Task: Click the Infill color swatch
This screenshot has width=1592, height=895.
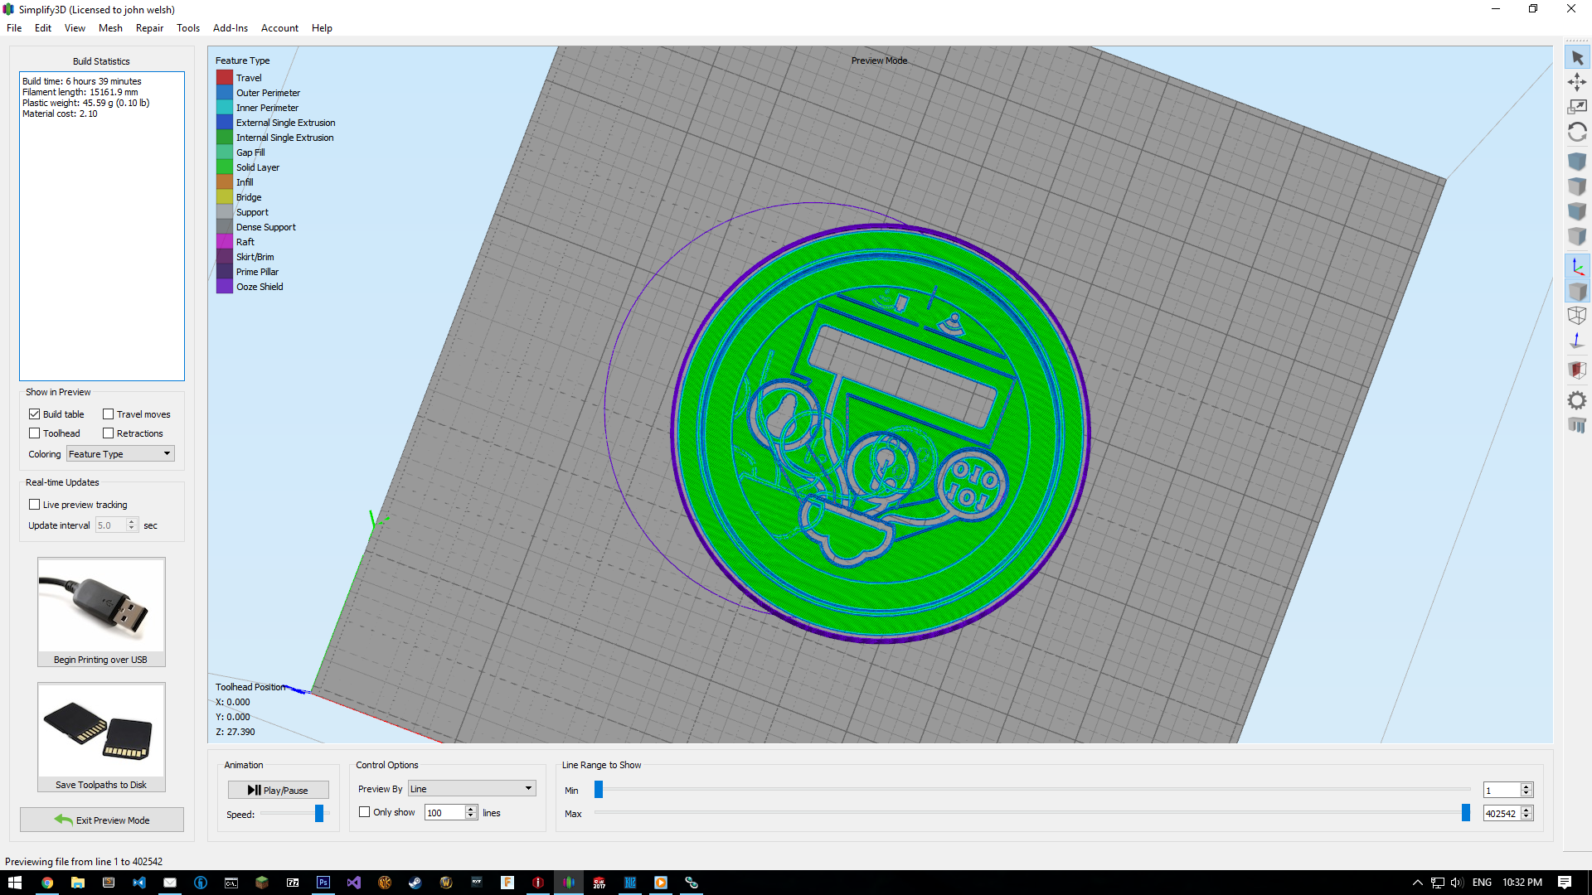Action: coord(225,182)
